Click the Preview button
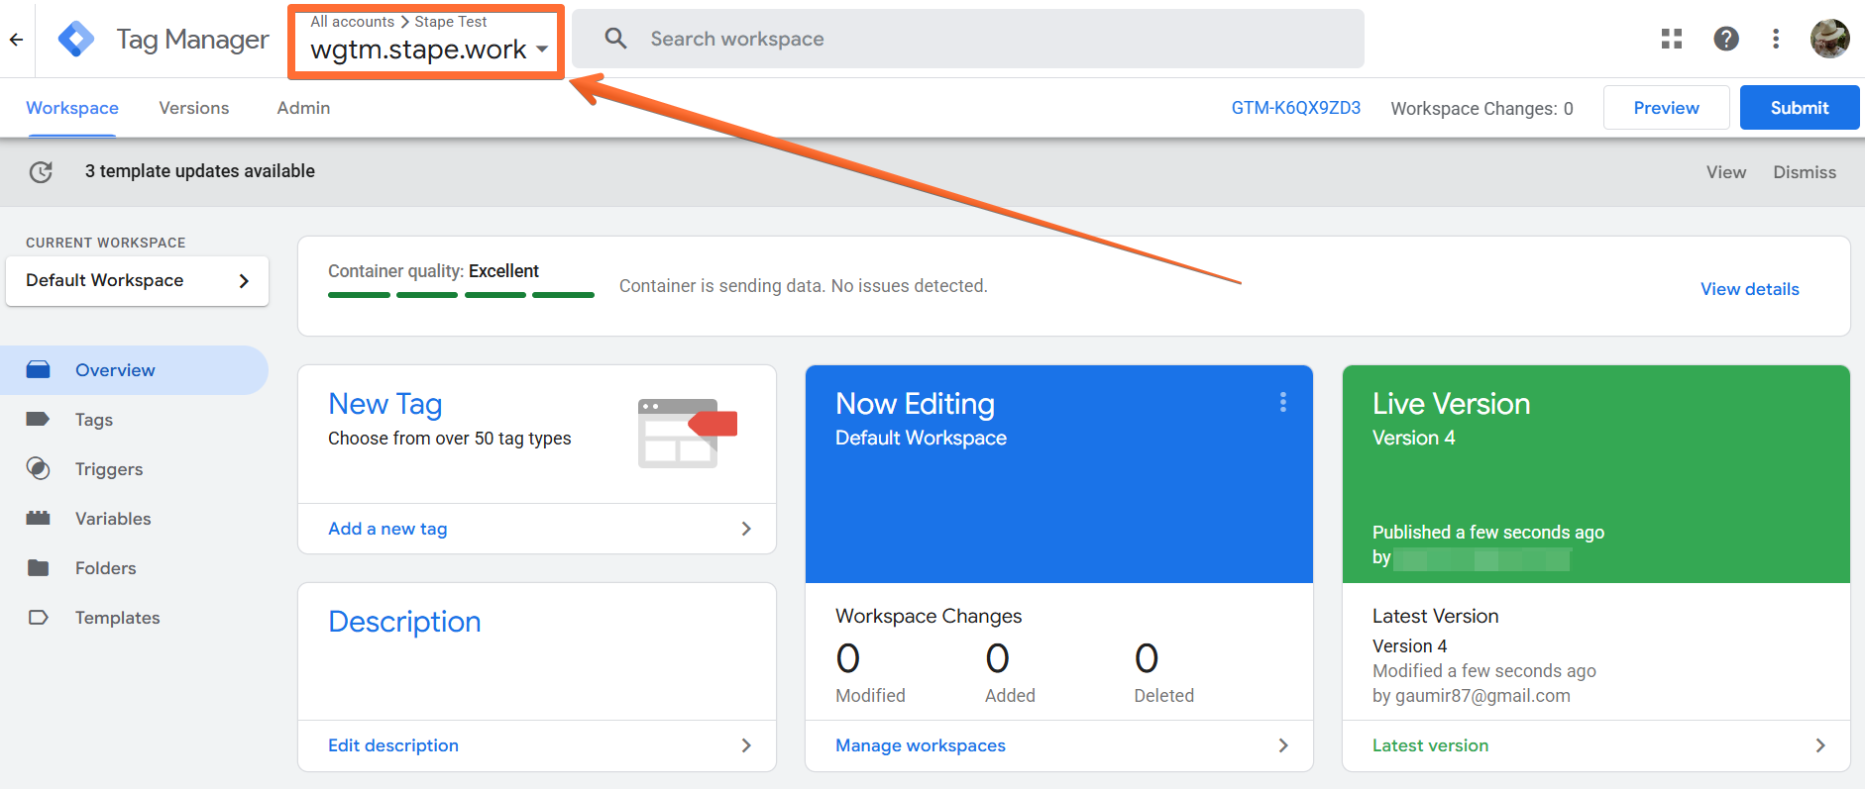 click(x=1667, y=108)
